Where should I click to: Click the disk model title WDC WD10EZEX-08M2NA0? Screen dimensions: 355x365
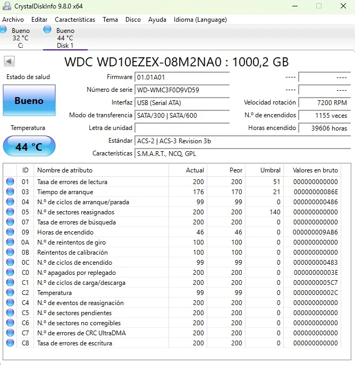click(143, 62)
